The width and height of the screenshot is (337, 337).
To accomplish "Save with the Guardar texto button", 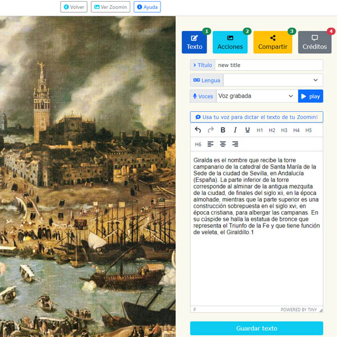I will pyautogui.click(x=257, y=328).
